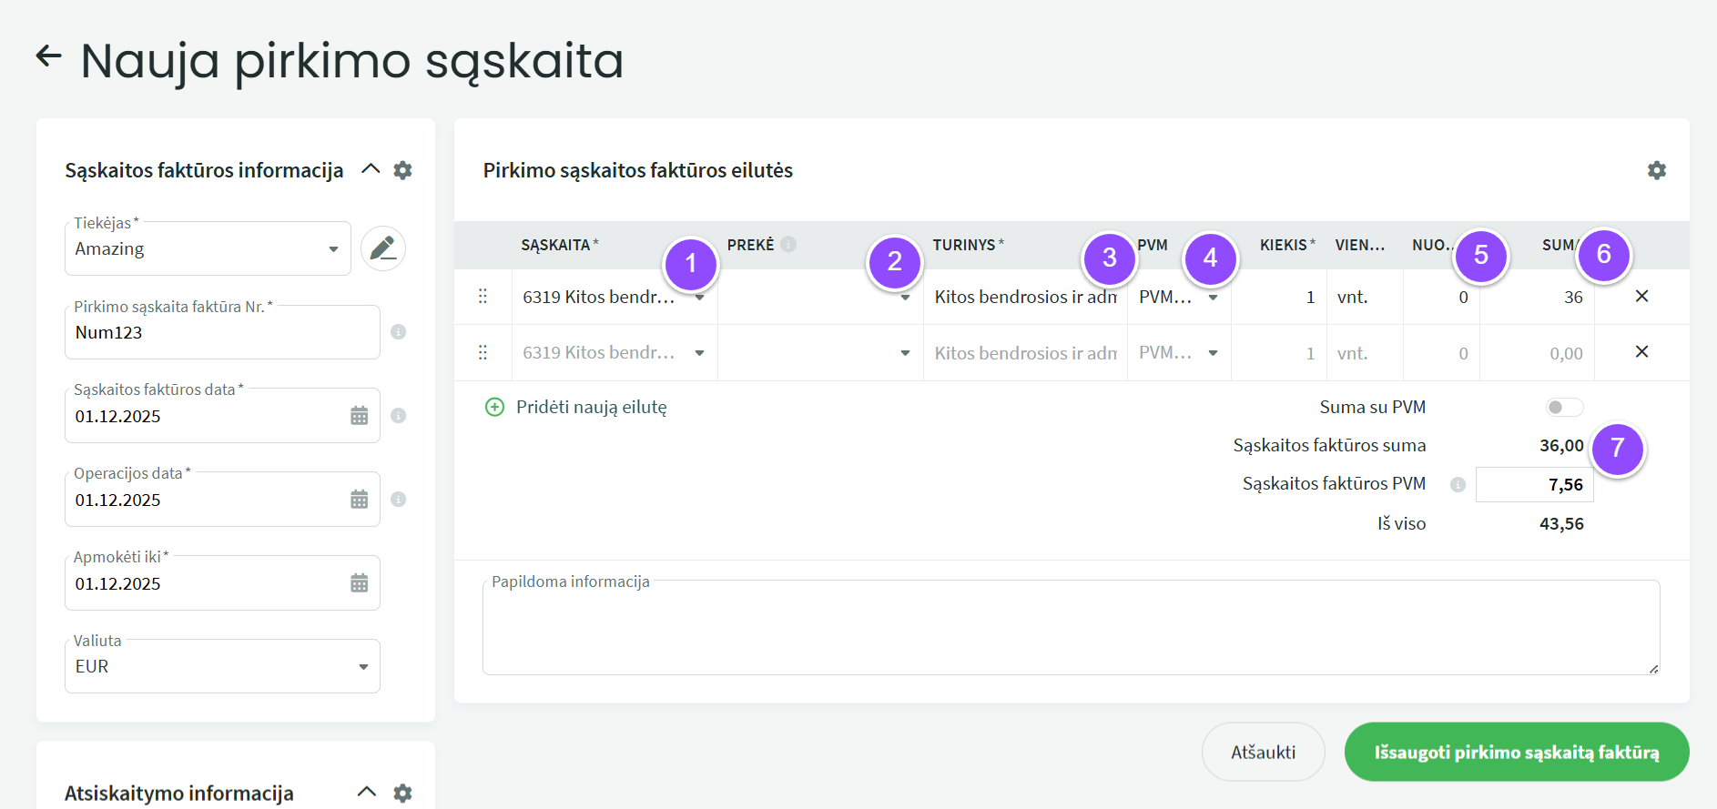Collapse the Atsiskaitymo informacija section

pyautogui.click(x=367, y=792)
